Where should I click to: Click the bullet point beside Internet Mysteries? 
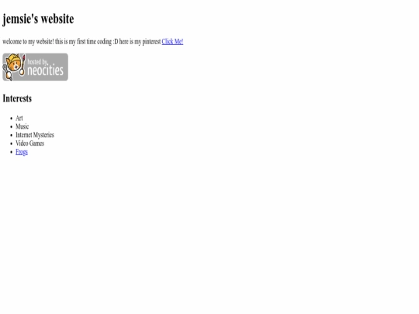11,135
